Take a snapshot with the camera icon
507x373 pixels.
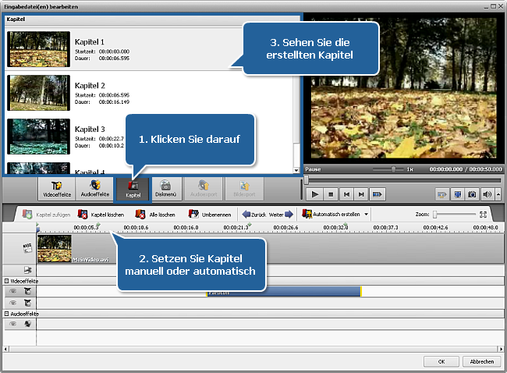(472, 194)
